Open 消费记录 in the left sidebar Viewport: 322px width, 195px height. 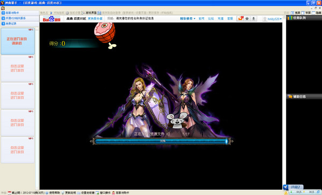(20, 24)
